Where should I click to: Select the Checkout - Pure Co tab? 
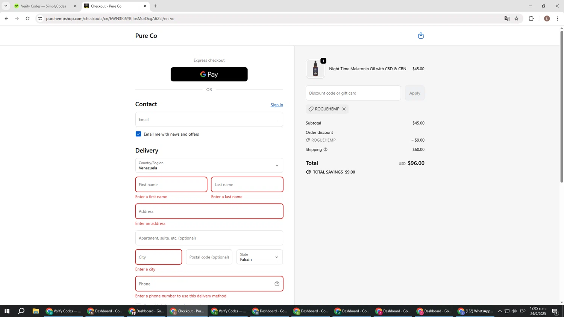tap(115, 6)
